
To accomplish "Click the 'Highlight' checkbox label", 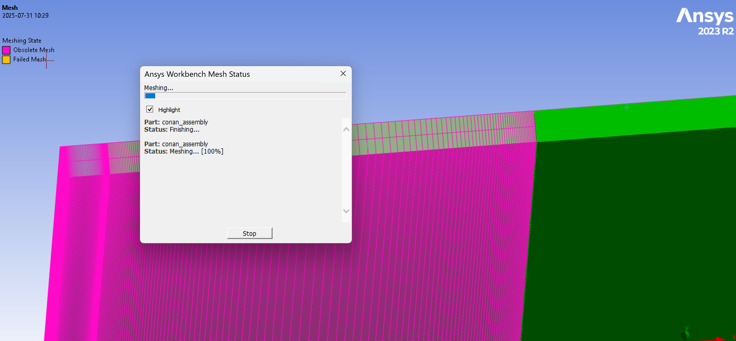I will pyautogui.click(x=169, y=110).
